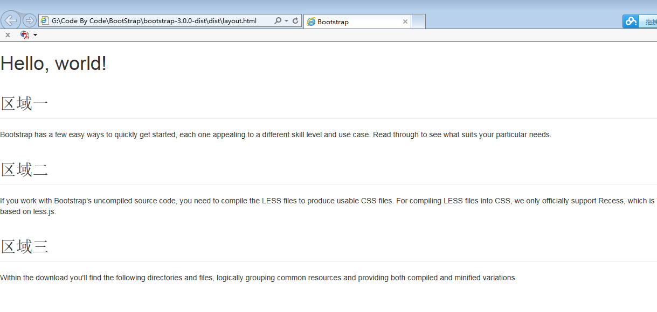This screenshot has height=312, width=657.
Task: Click the search magnifier in address bar
Action: 278,21
